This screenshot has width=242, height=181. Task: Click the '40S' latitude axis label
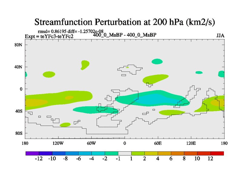(x=19, y=111)
